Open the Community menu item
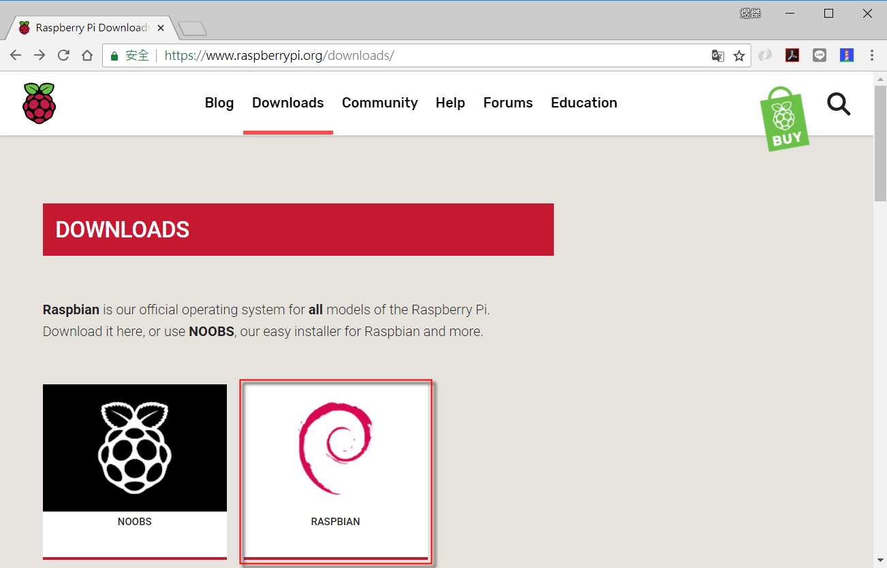Screen dimensions: 887x568 379,103
